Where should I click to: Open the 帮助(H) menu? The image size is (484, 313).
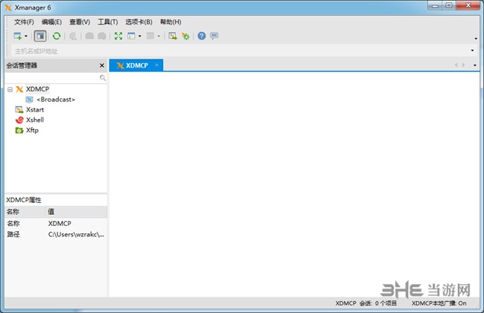[x=171, y=22]
